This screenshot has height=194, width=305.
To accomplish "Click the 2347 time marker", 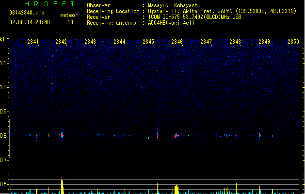I will 206,42.
